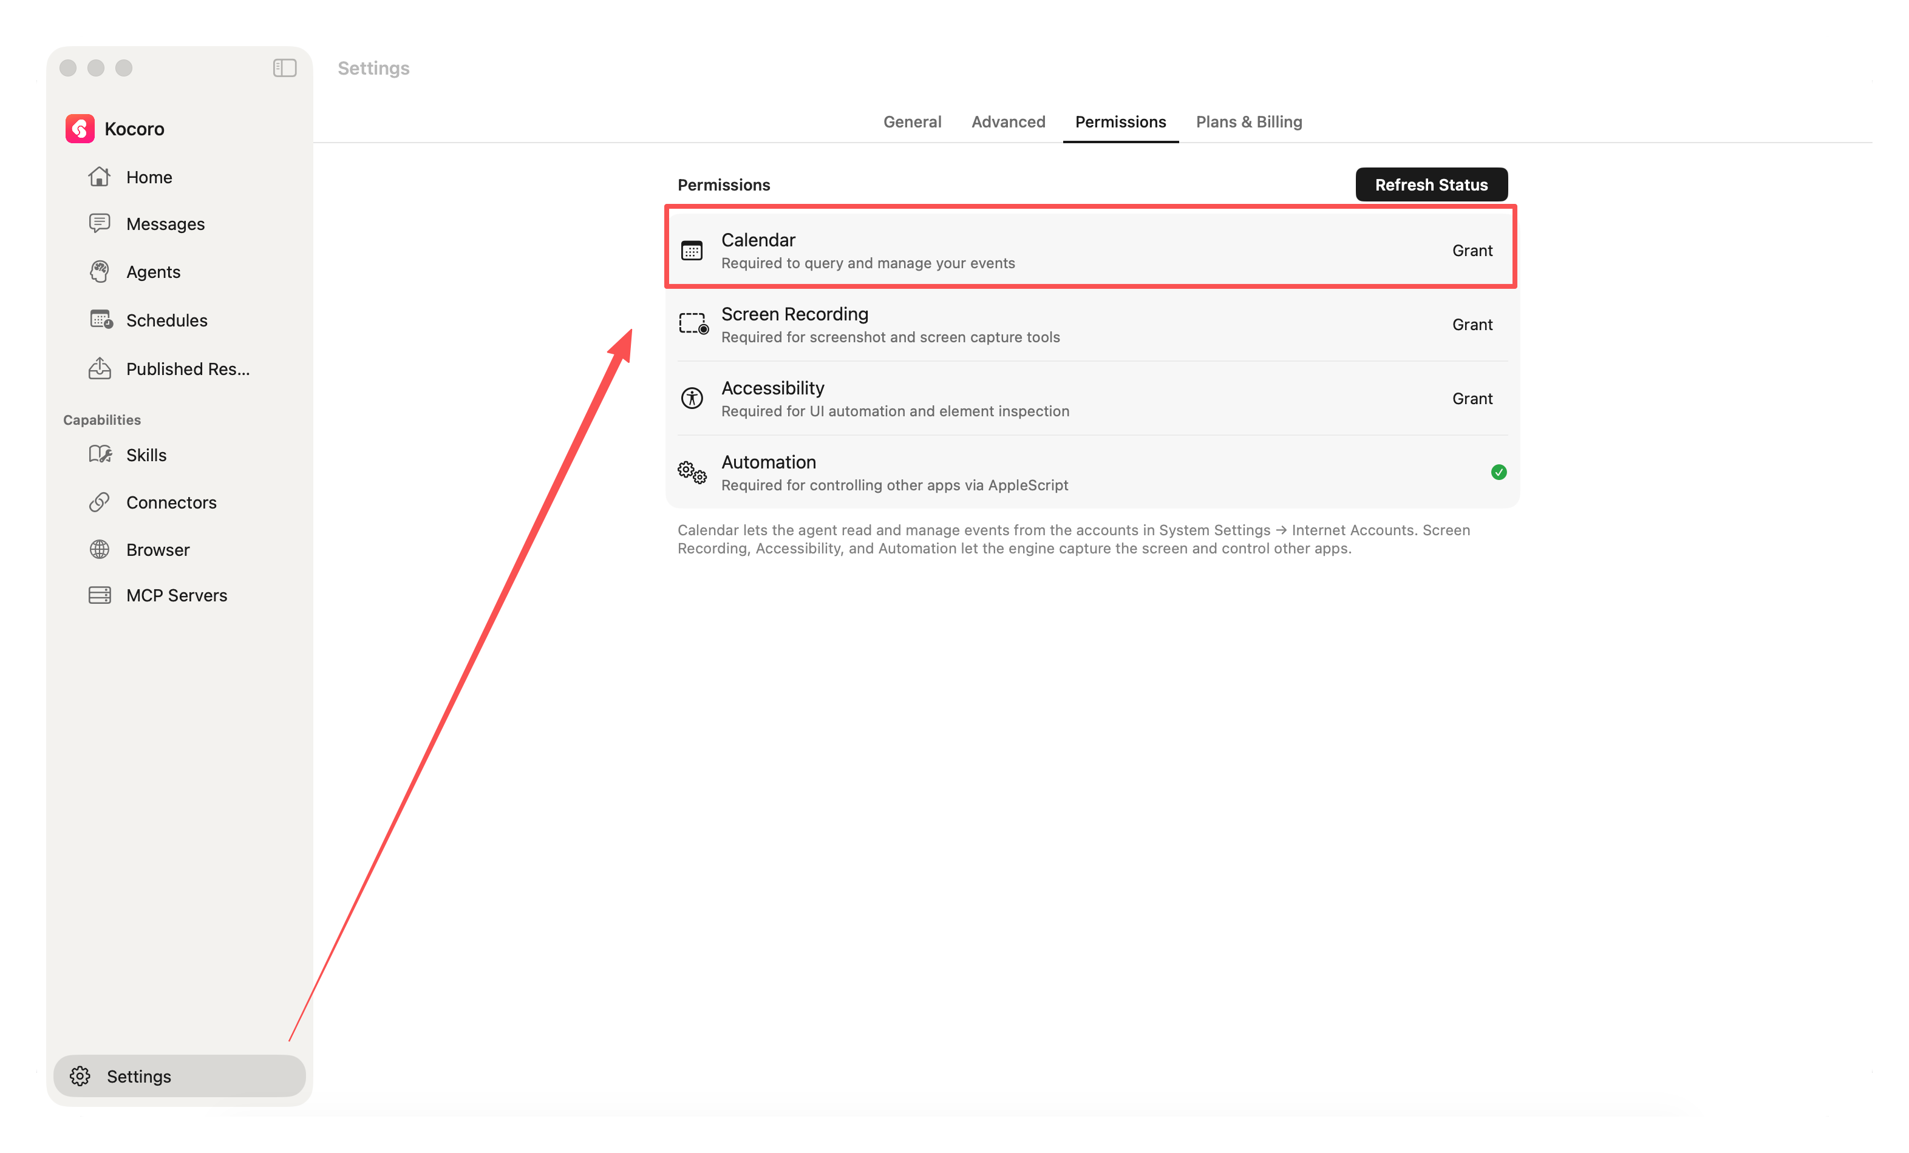Select Settings in the sidebar bottom
1909x1153 pixels.
tap(180, 1077)
